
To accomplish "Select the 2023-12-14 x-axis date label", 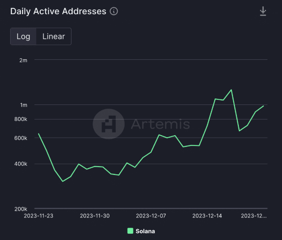I will click(x=207, y=216).
